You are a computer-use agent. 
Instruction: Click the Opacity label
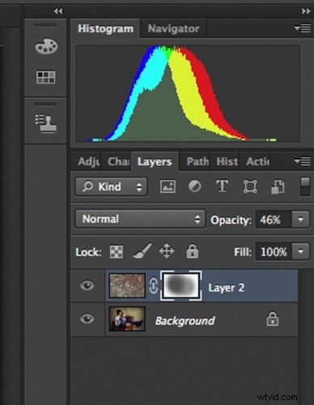[x=231, y=220]
